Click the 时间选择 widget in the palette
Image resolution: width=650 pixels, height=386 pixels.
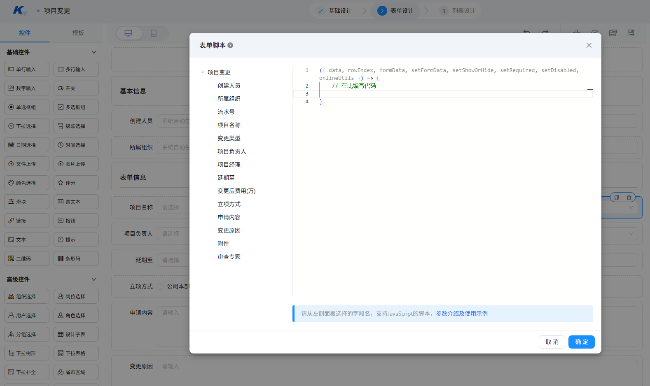point(76,145)
